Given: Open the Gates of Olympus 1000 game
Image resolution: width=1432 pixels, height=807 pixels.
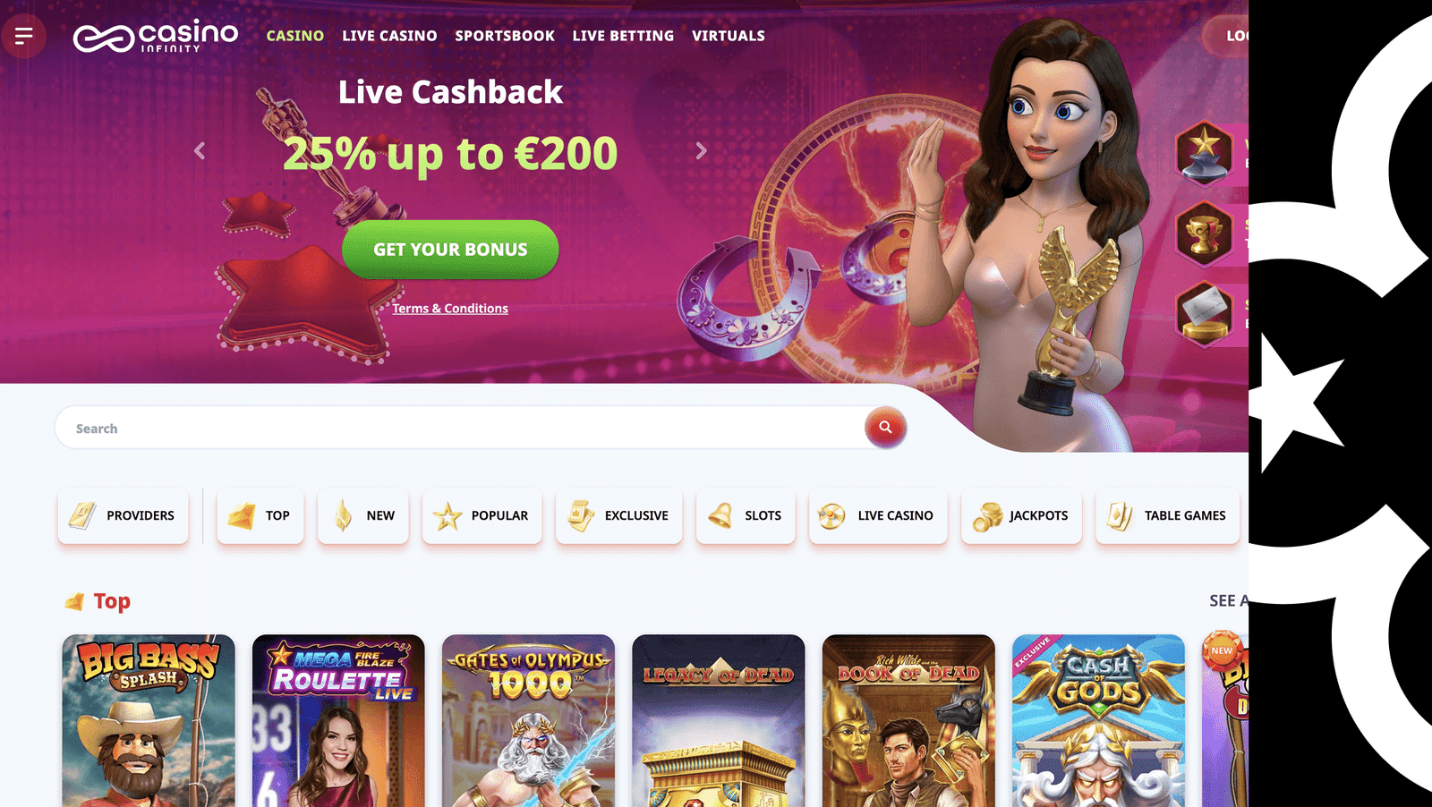Looking at the screenshot, I should 528,721.
